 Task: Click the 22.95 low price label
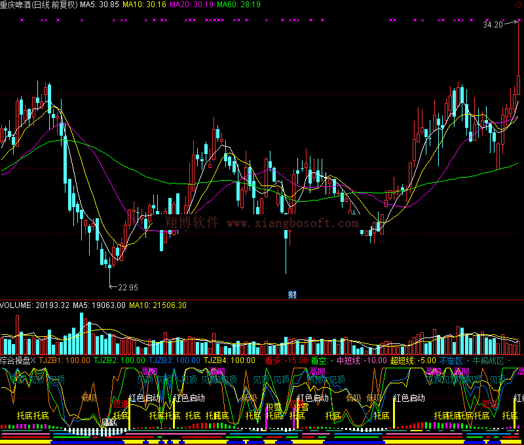128,288
